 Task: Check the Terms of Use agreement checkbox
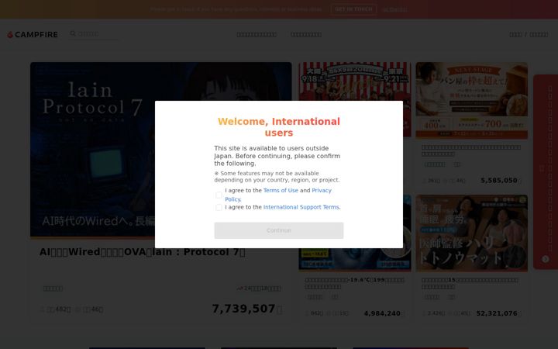219,195
